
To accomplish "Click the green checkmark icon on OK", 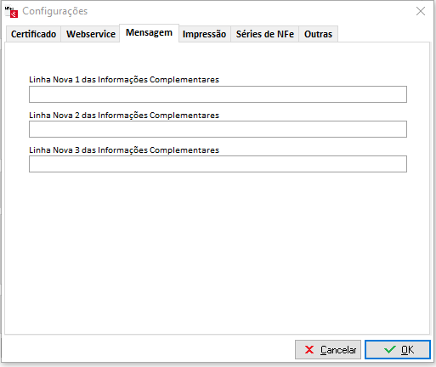I will 390,350.
